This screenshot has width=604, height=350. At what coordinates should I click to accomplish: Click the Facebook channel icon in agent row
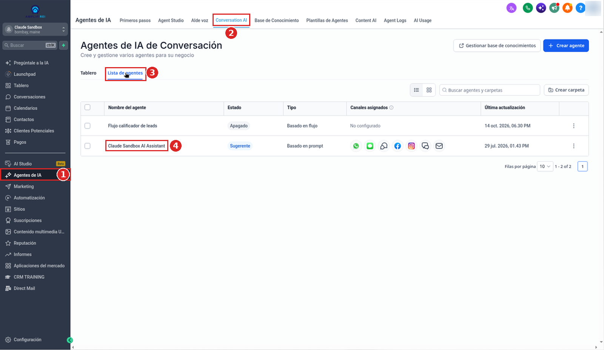(398, 146)
